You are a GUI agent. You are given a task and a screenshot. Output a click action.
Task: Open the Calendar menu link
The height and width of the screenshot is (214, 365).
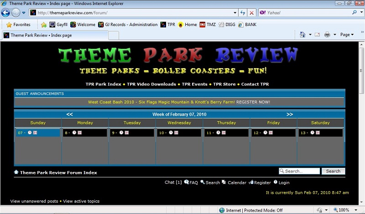(x=234, y=182)
